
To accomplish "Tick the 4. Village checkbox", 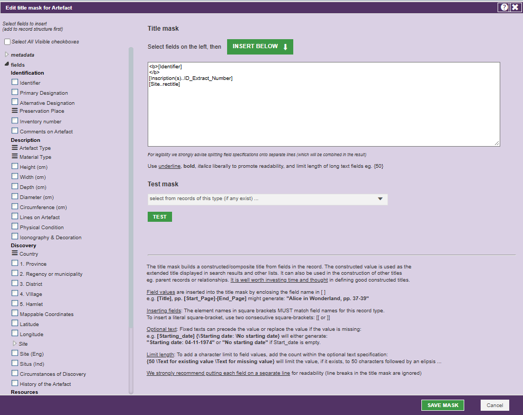I will click(15, 293).
